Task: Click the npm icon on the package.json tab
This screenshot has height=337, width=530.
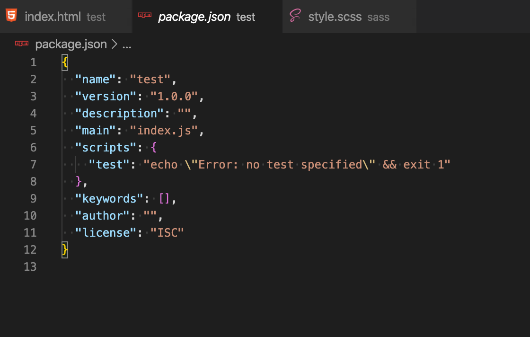Action: click(144, 17)
